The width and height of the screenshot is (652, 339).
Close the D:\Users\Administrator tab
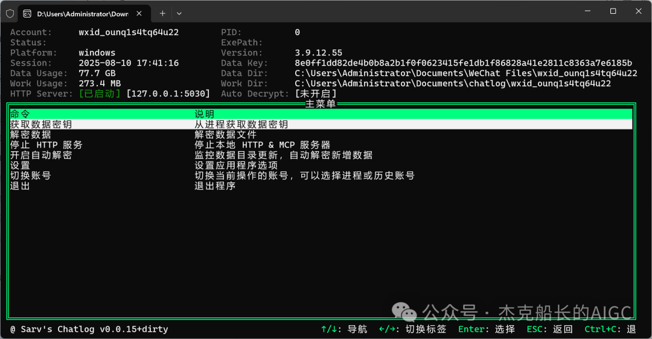tap(139, 14)
